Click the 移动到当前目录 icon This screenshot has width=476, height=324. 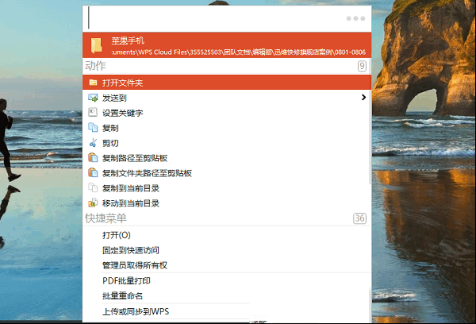pos(93,203)
